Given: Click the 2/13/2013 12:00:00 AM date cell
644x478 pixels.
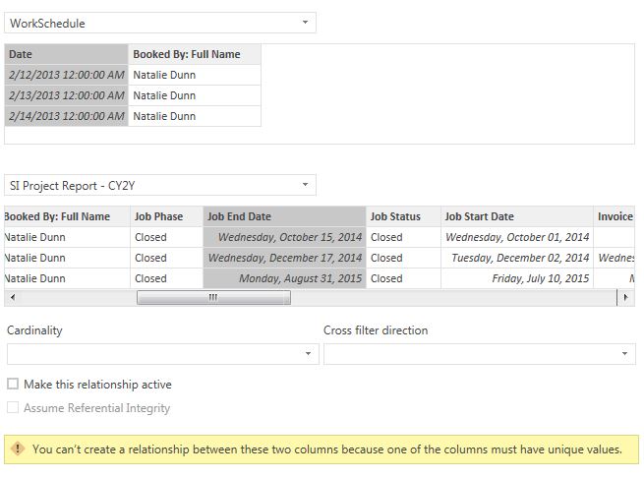Looking at the screenshot, I should click(66, 95).
